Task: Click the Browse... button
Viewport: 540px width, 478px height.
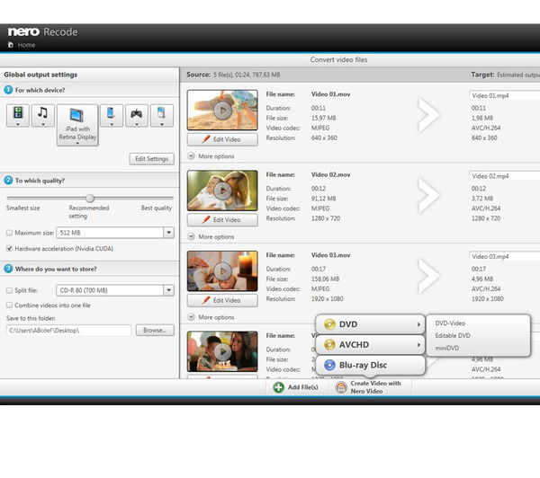Action: 155,330
